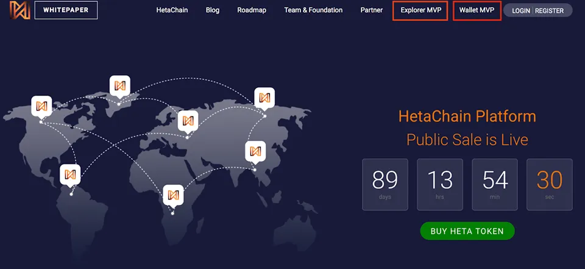Click the South America node marker

click(70, 174)
